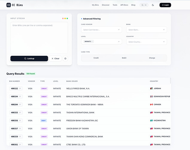Open the Bank dropdown
The width and height of the screenshot is (190, 150).
pos(147,30)
